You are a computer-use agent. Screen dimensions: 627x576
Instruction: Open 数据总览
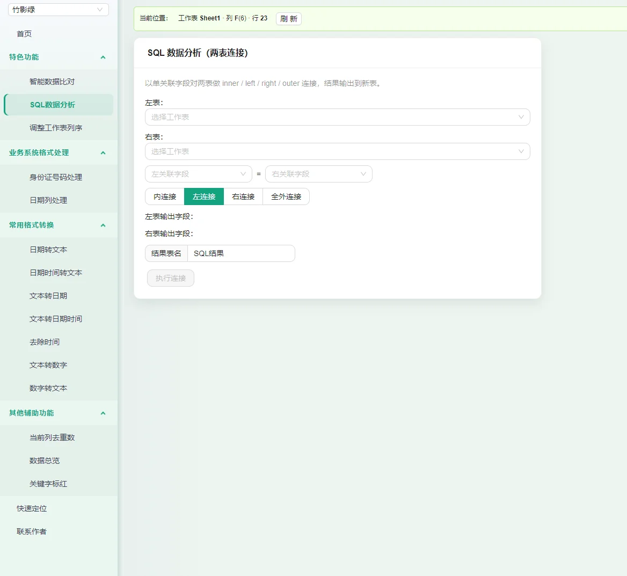point(45,461)
